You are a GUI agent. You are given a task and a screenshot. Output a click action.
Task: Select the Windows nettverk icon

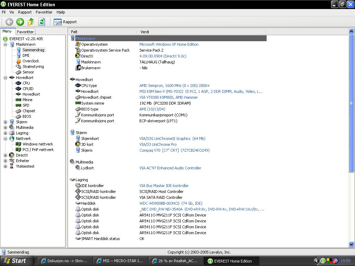pyautogui.click(x=19, y=144)
